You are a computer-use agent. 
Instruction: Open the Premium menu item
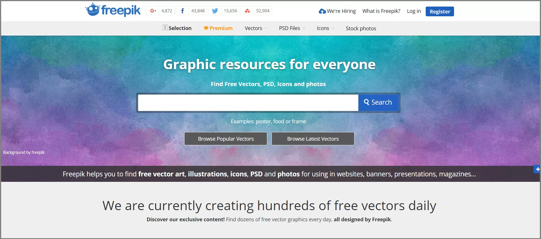(218, 28)
